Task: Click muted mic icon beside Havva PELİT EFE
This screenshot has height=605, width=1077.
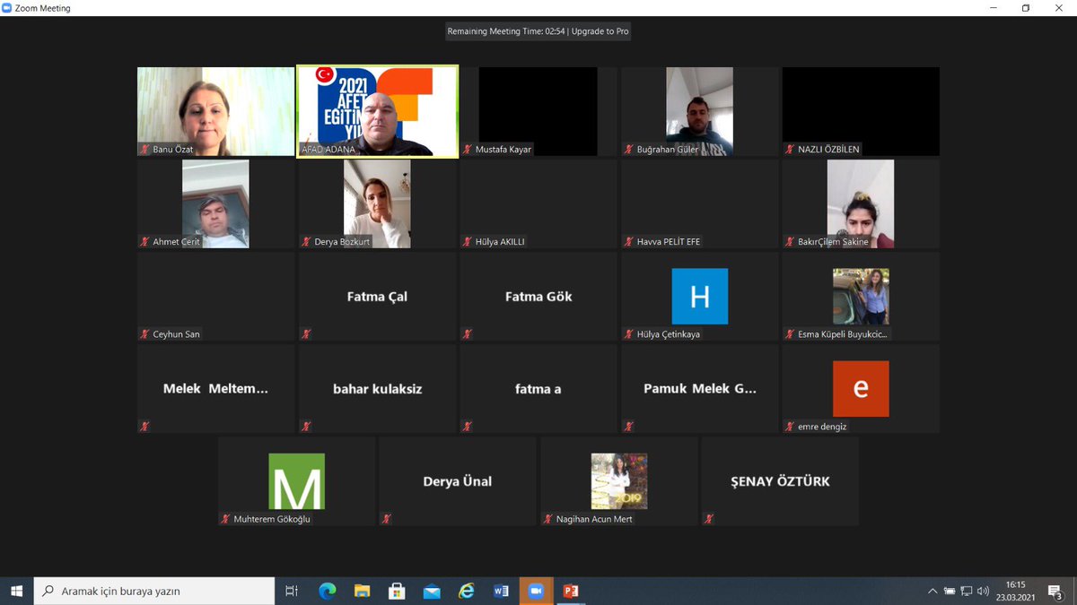Action: tap(629, 242)
